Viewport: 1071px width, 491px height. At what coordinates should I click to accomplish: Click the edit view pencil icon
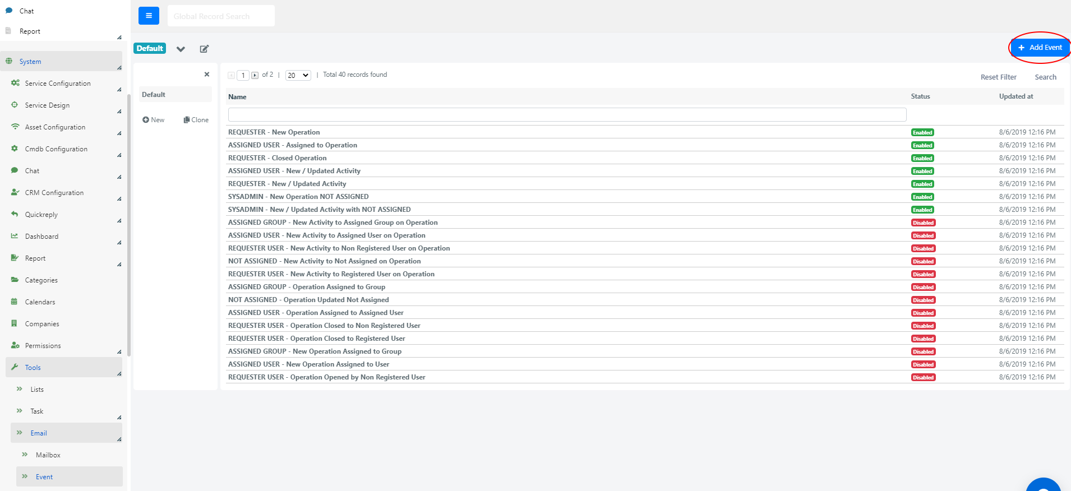[x=204, y=49]
